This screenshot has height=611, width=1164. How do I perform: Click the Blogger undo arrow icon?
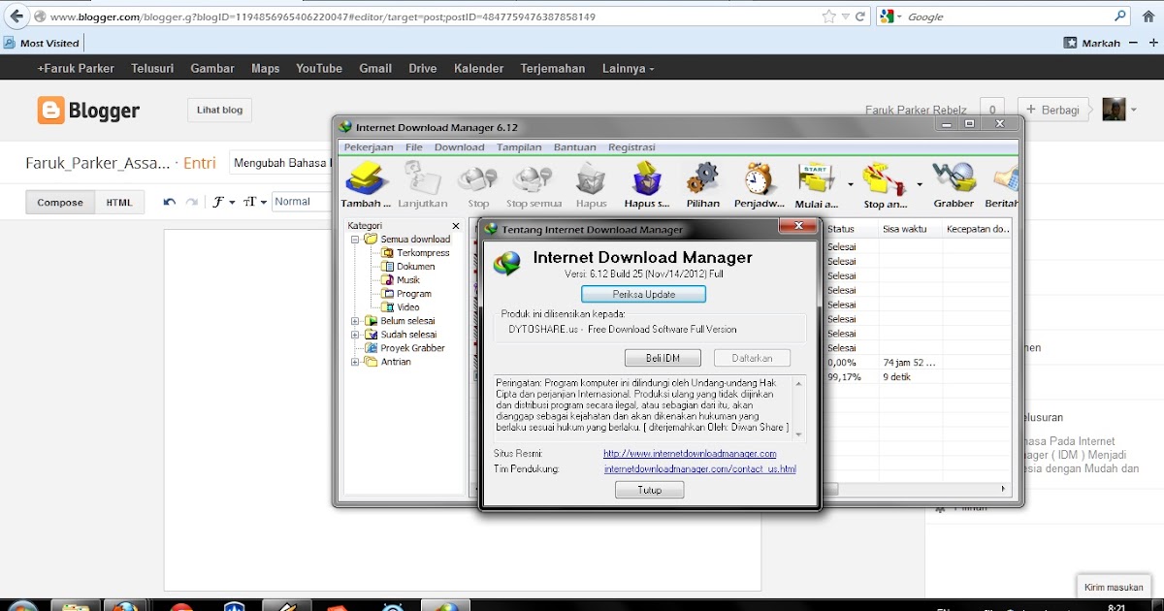170,202
